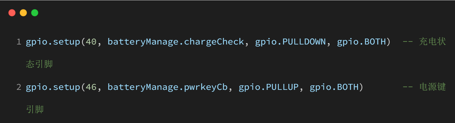Click the 充电状 comment text

point(432,42)
